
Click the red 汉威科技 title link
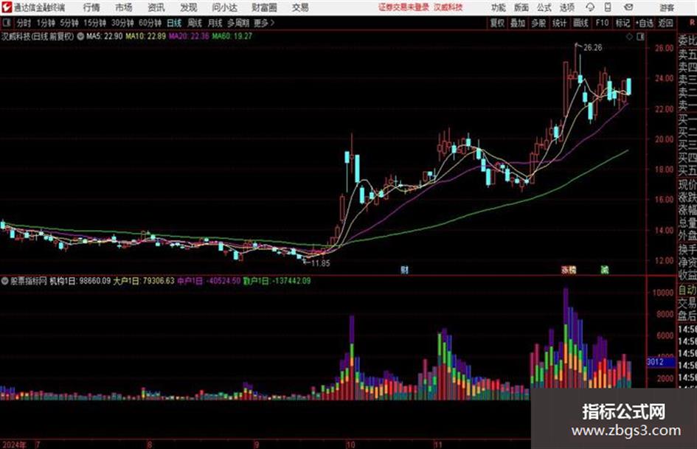tap(448, 7)
